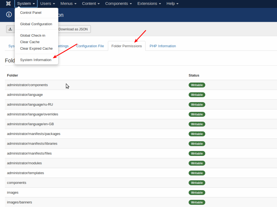This screenshot has height=207, width=277.
Task: Open the Content dropdown menu
Action: (91, 4)
